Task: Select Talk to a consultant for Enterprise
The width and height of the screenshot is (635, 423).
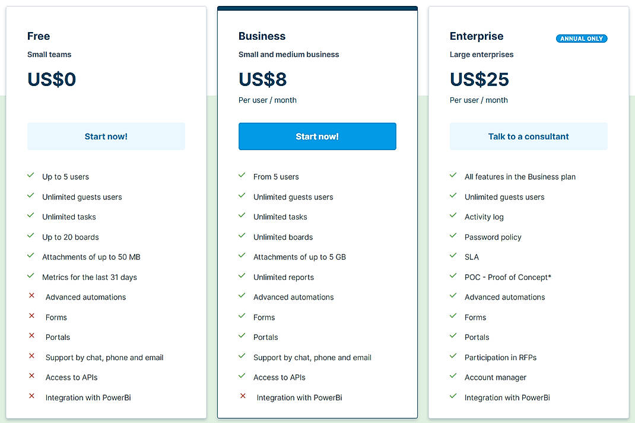Action: [528, 136]
